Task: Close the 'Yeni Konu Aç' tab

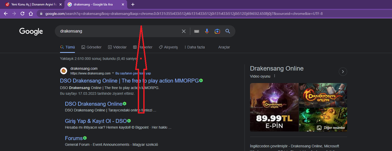Action: tap(61, 4)
